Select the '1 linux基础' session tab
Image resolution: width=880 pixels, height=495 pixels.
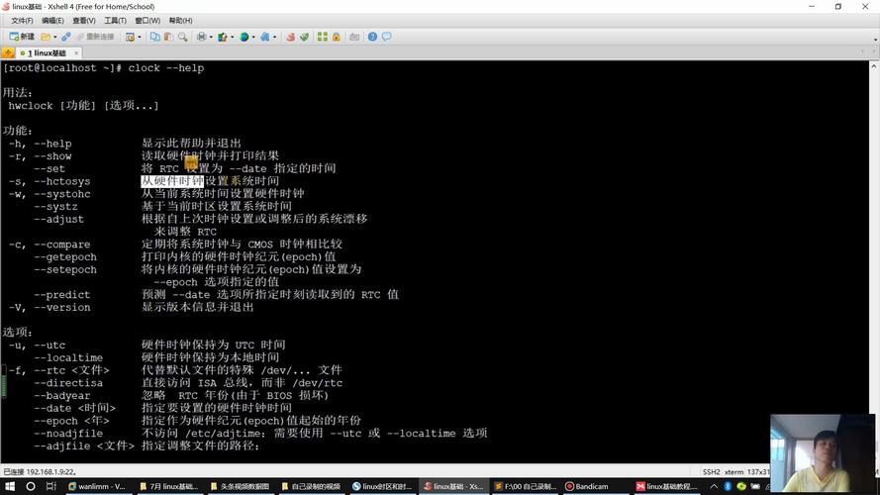pyautogui.click(x=48, y=52)
